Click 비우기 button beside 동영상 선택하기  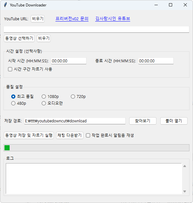(x=44, y=38)
